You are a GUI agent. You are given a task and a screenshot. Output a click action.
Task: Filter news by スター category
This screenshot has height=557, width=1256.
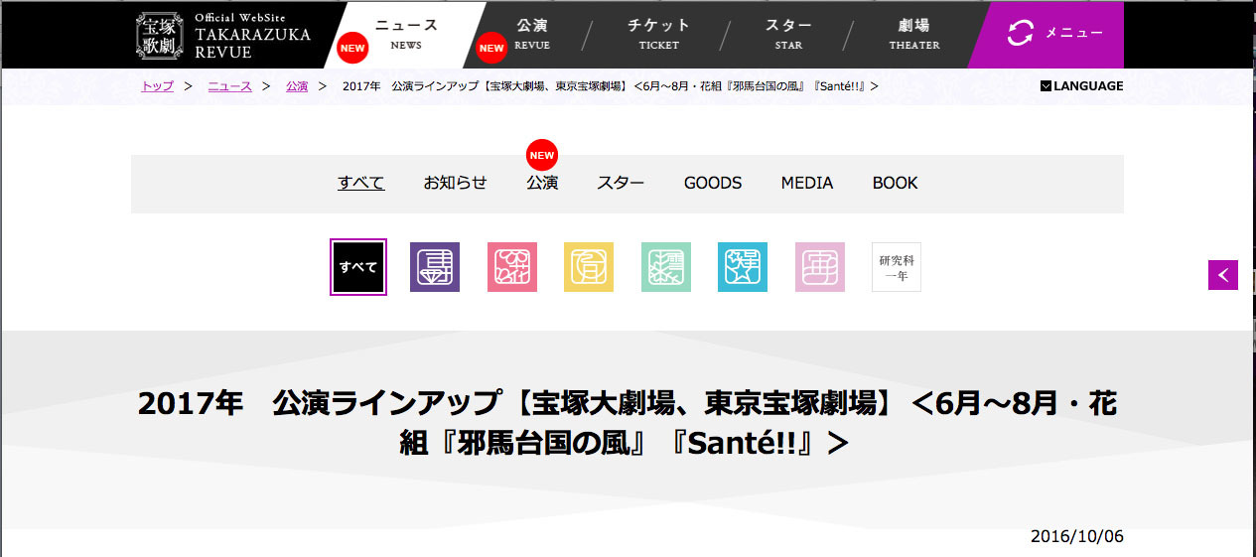(x=621, y=183)
